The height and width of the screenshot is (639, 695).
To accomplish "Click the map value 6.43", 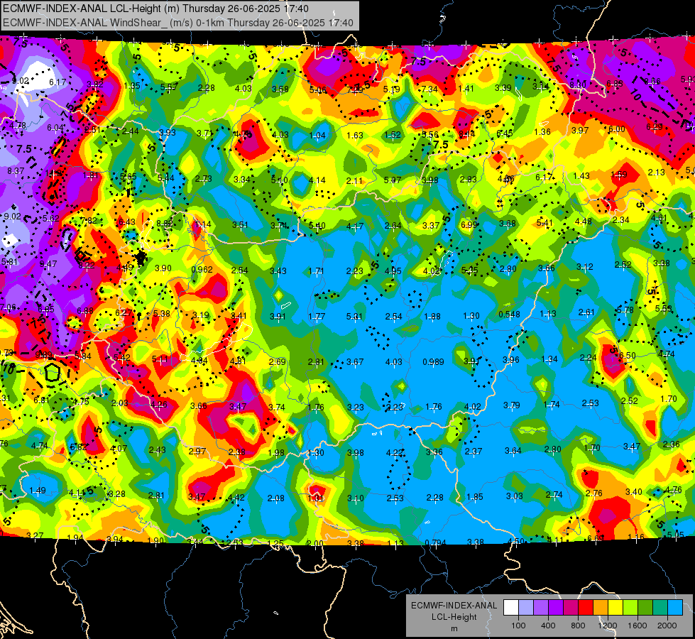I will pyautogui.click(x=127, y=222).
